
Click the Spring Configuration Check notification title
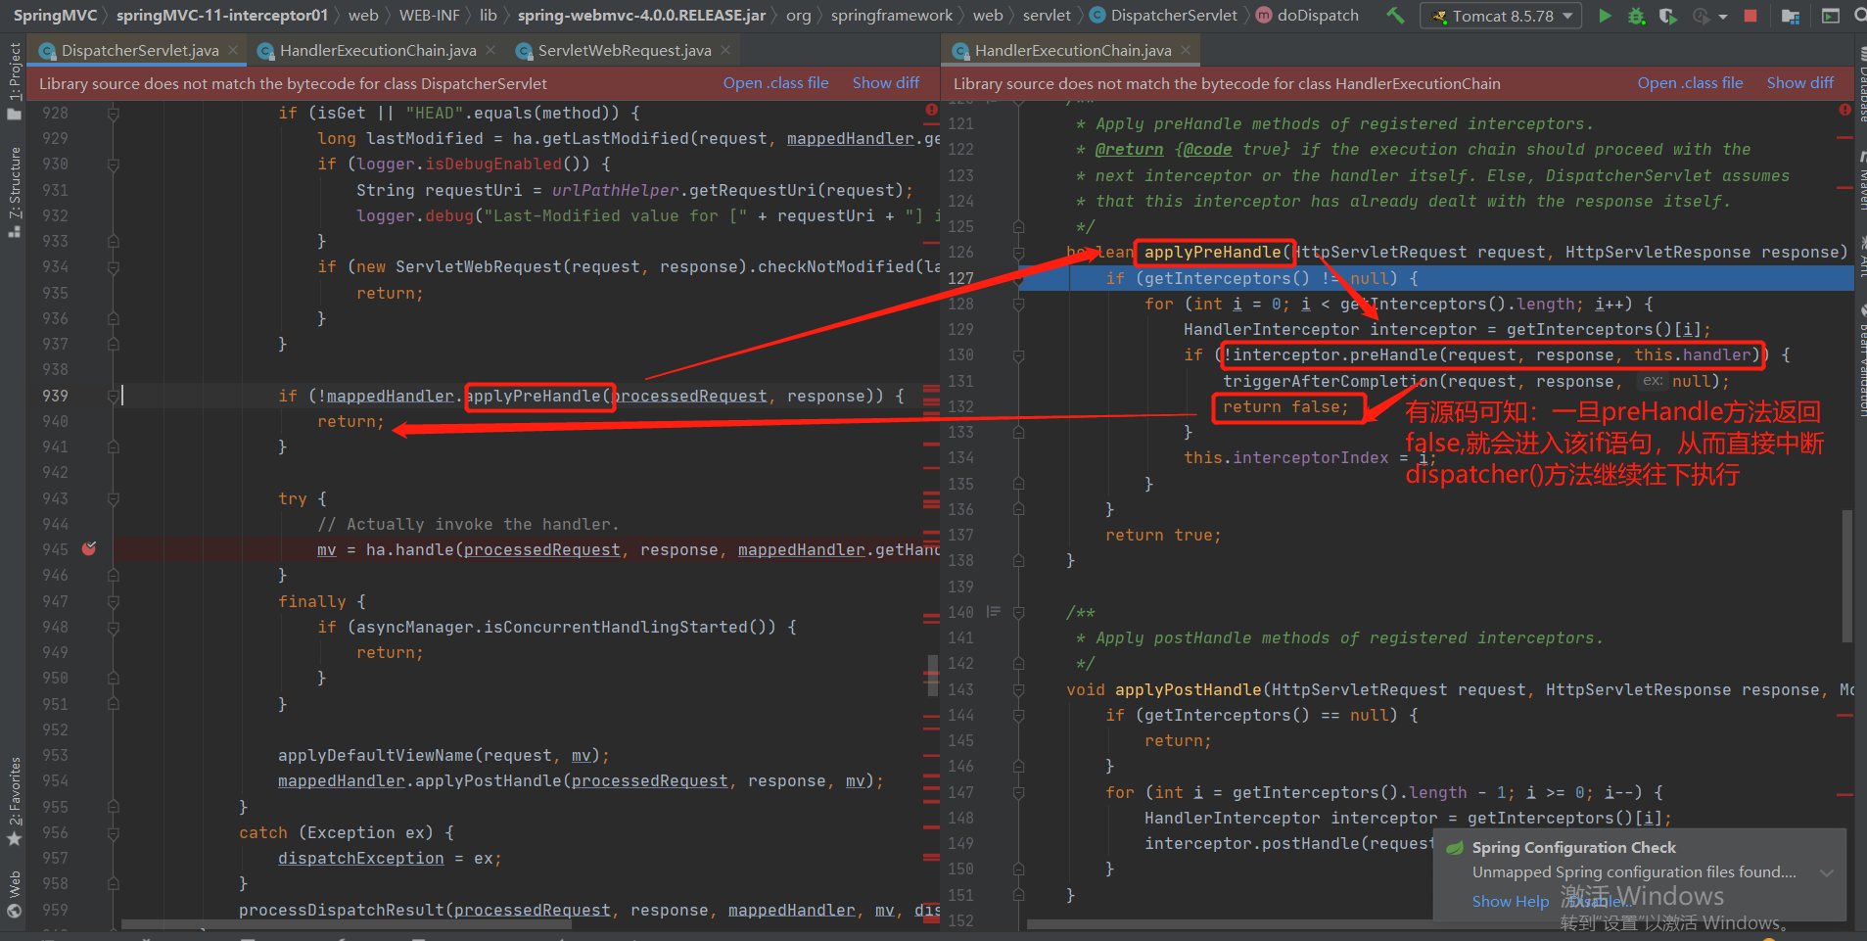click(x=1573, y=848)
